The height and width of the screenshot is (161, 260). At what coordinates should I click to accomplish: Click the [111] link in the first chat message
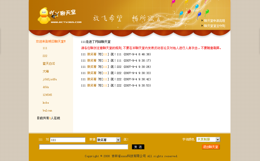coord(105,54)
